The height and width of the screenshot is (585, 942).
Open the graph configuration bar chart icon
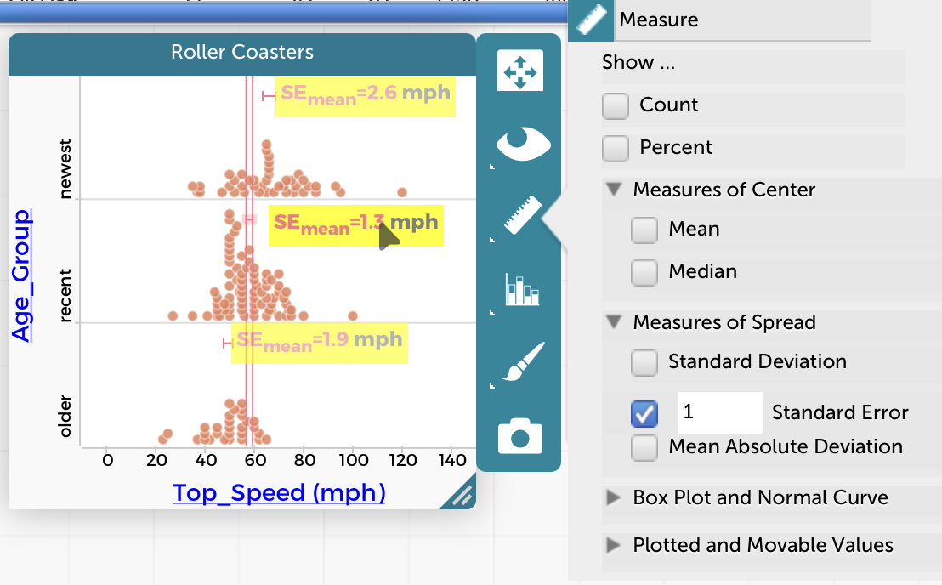[521, 289]
